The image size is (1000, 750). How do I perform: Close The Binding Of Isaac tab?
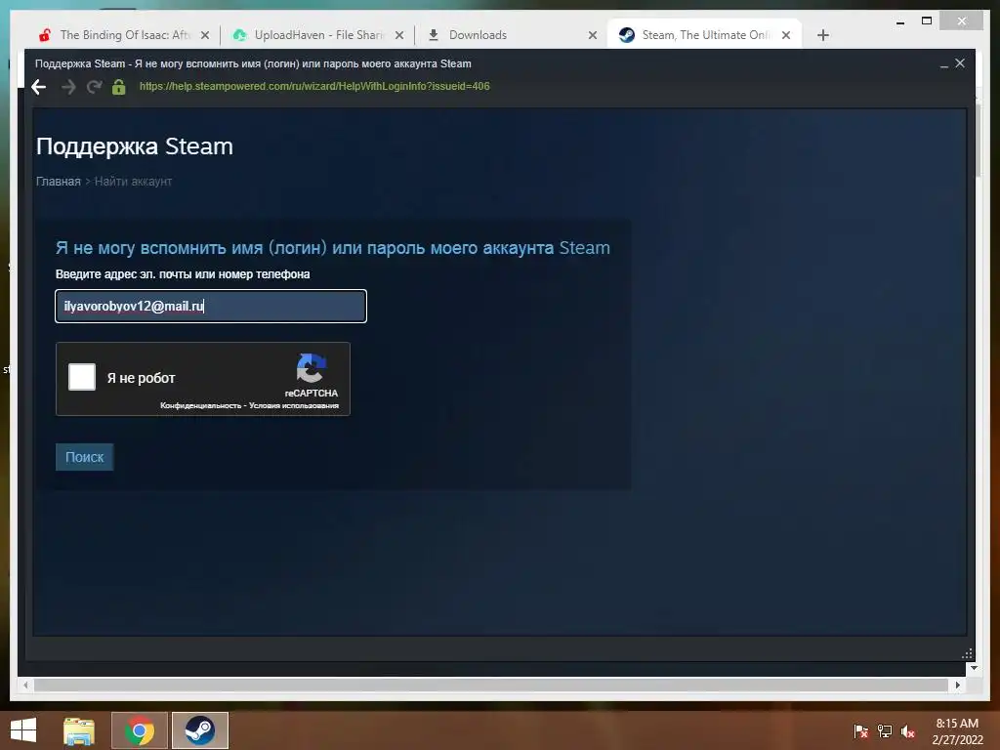click(205, 35)
